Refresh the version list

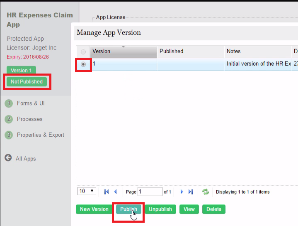tap(206, 192)
